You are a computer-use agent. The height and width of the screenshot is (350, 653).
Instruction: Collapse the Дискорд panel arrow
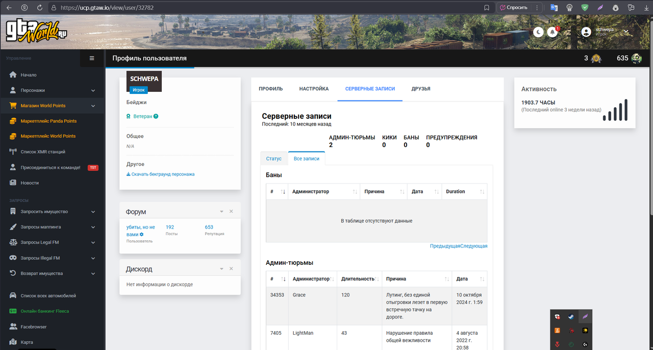(x=221, y=268)
